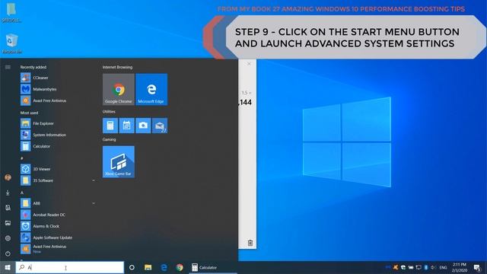The height and width of the screenshot is (274, 487).
Task: Click the Power button in Start sidebar
Action: tap(8, 253)
